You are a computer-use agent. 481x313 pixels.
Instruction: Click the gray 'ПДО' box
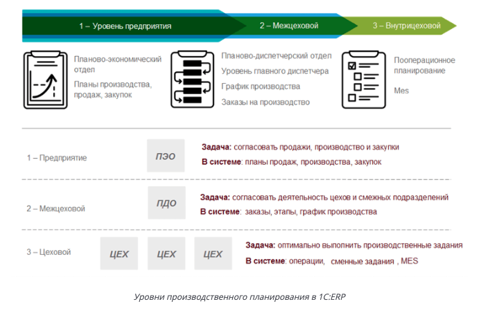click(x=166, y=203)
